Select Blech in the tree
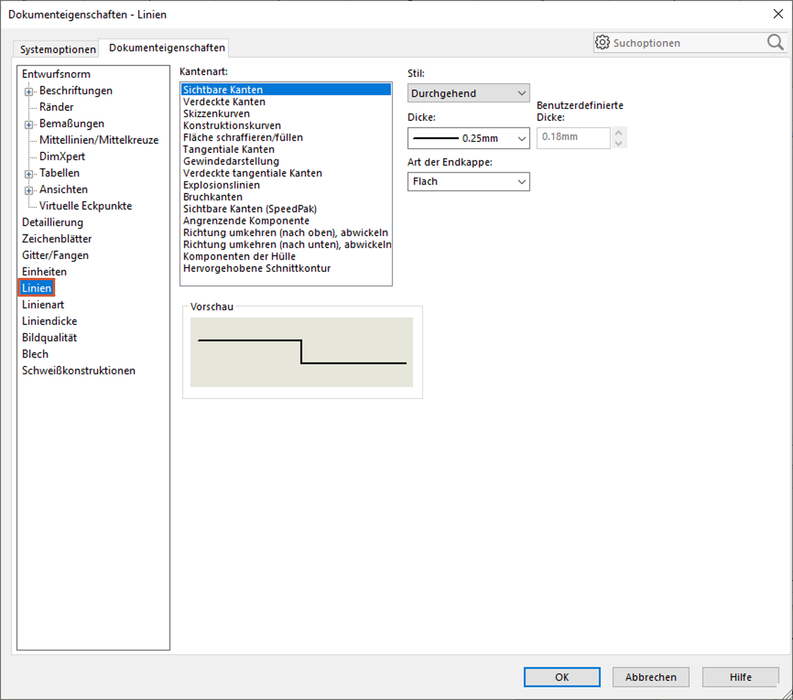 [35, 354]
